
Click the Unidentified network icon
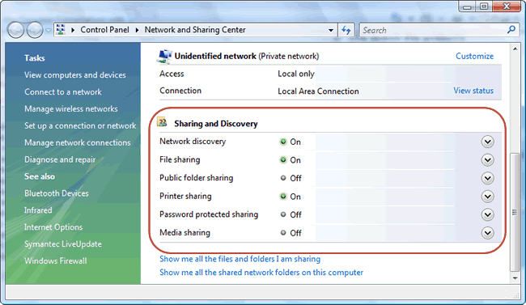164,57
